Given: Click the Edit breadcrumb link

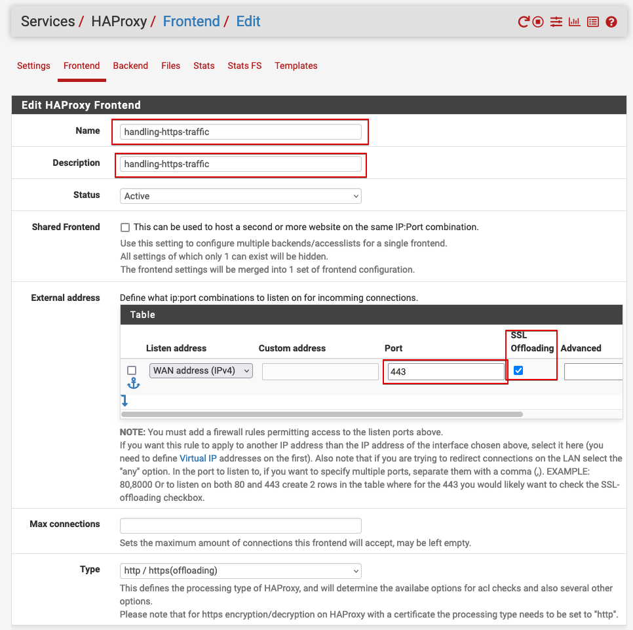Looking at the screenshot, I should pyautogui.click(x=248, y=22).
